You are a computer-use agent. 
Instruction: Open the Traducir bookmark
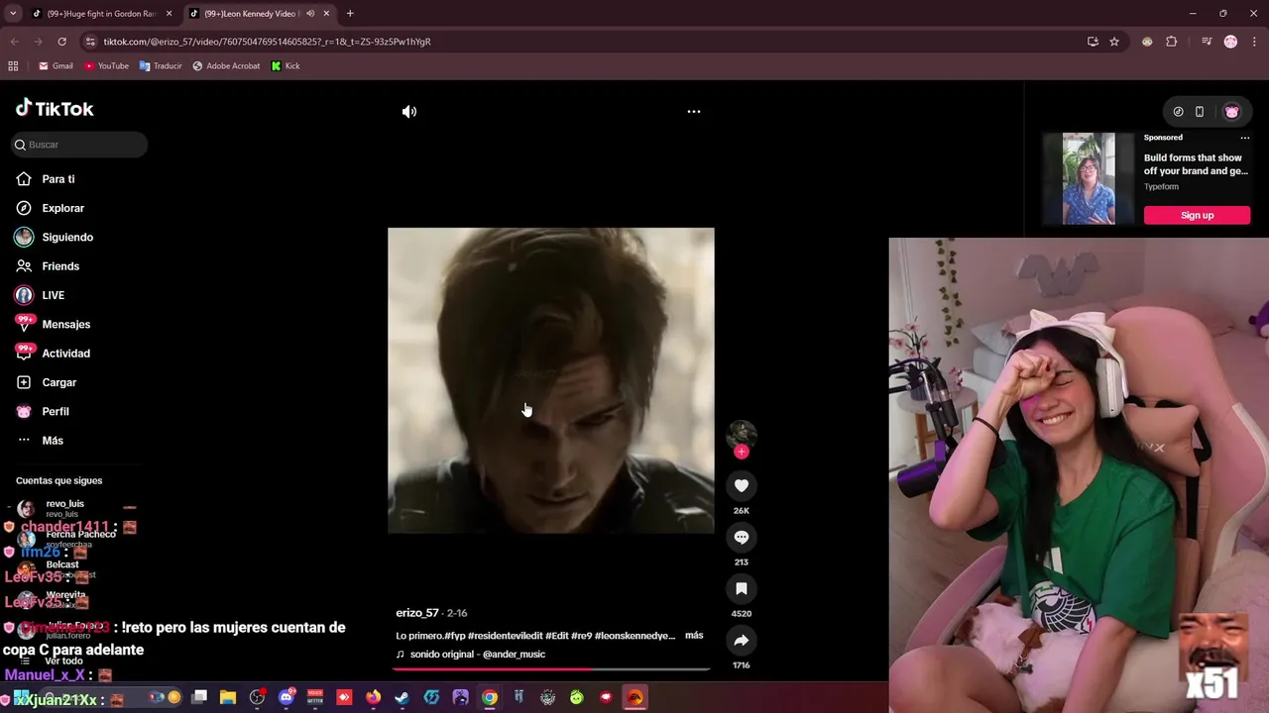(161, 66)
